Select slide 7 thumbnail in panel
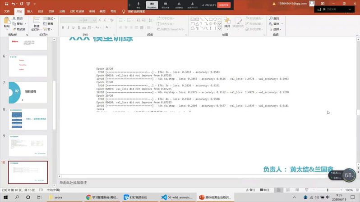Screen dimensions: 360x202 [x=28, y=93]
